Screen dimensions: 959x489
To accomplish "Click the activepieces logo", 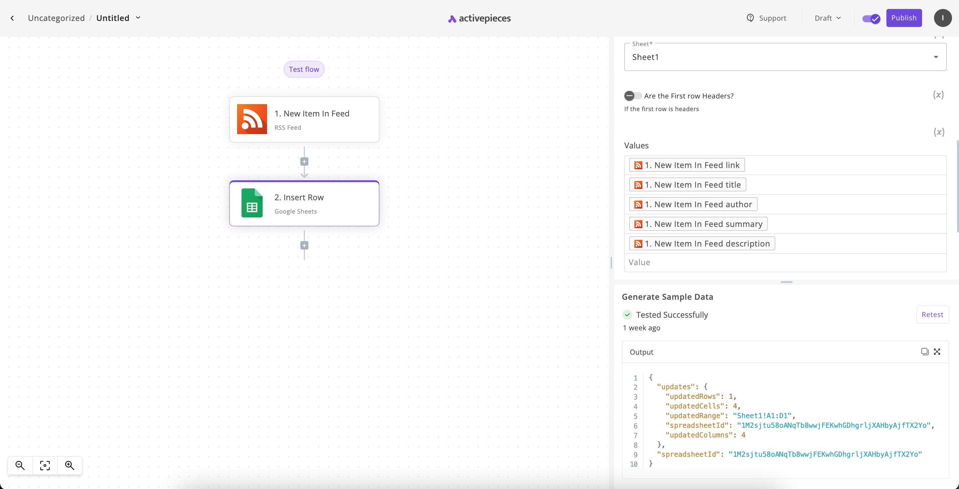I will pyautogui.click(x=479, y=18).
